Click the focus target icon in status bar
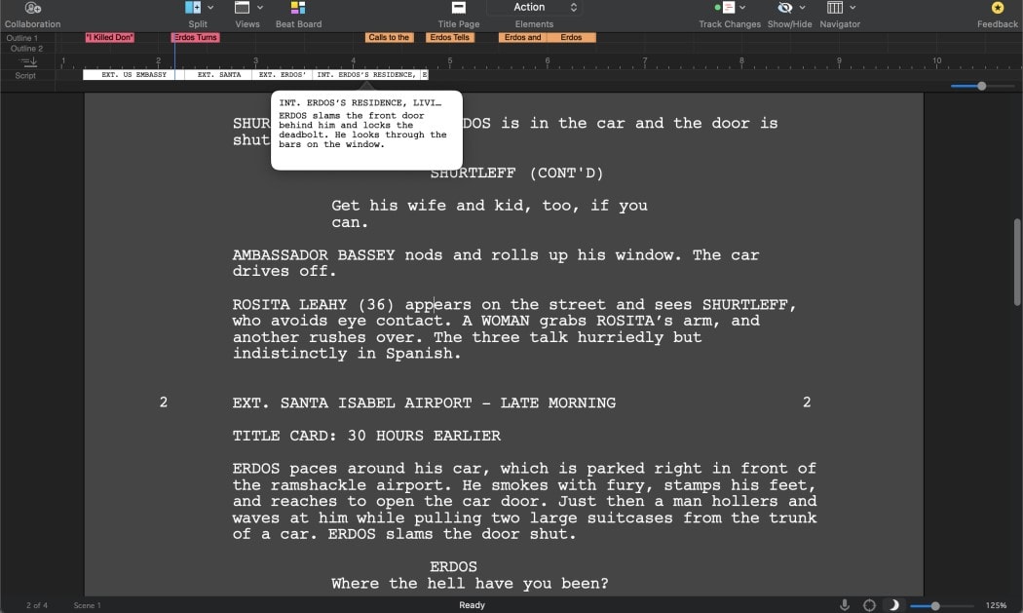The width and height of the screenshot is (1023, 613). pyautogui.click(x=869, y=605)
